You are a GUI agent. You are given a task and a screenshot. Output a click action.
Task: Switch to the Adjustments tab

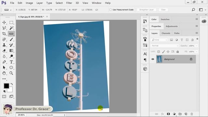172,26
